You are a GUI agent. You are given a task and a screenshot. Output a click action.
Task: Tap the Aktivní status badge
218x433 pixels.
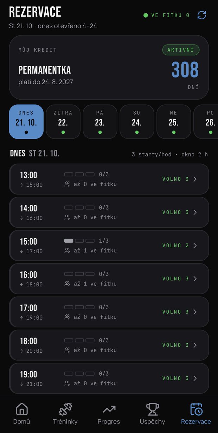click(x=181, y=50)
